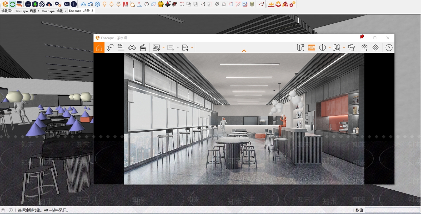Switch to Enscape 场景 2 tab

pyautogui.click(x=54, y=11)
